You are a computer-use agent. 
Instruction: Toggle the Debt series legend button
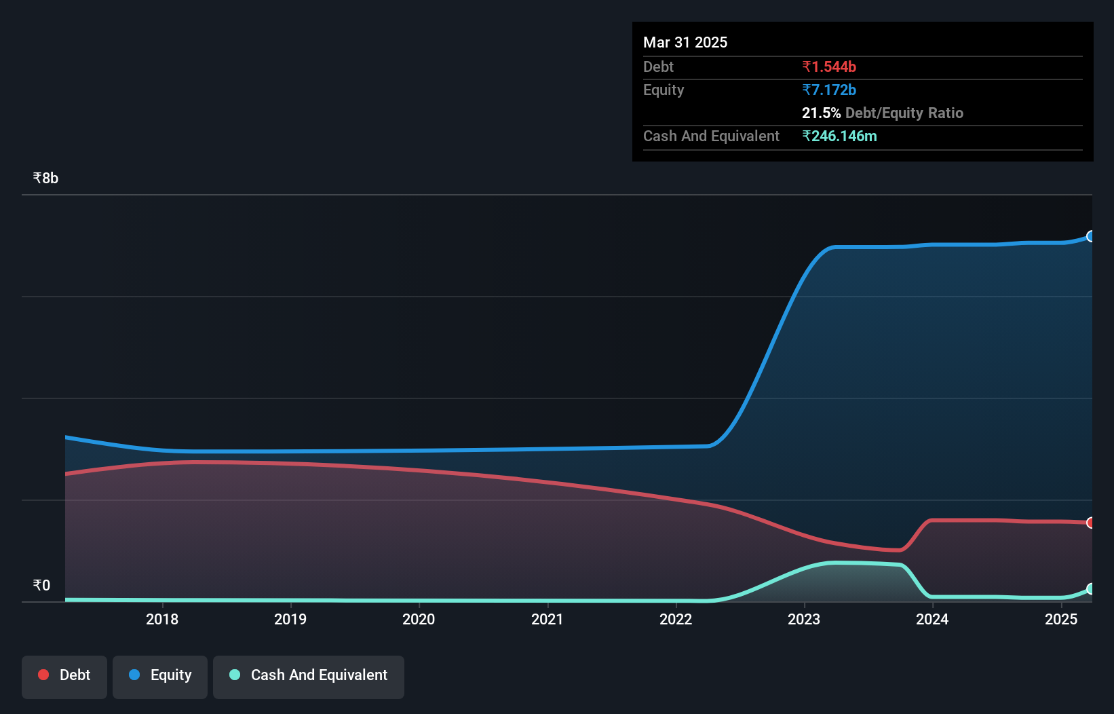(x=64, y=677)
